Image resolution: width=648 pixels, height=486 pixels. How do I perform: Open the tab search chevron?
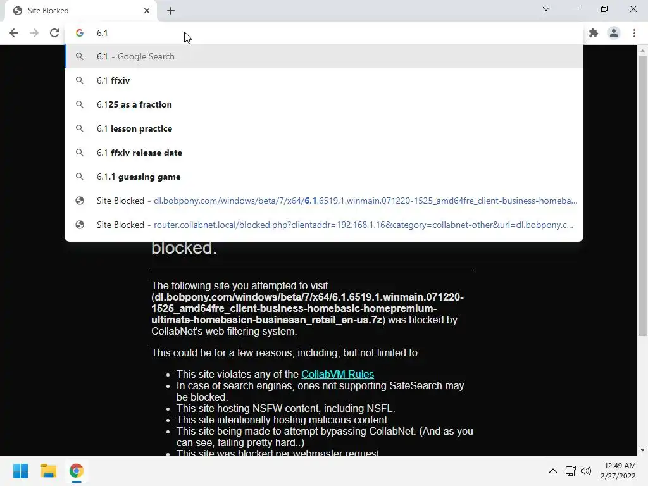coord(546,9)
